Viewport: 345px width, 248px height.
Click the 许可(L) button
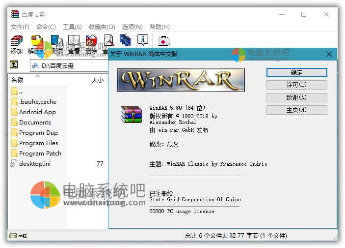point(296,85)
